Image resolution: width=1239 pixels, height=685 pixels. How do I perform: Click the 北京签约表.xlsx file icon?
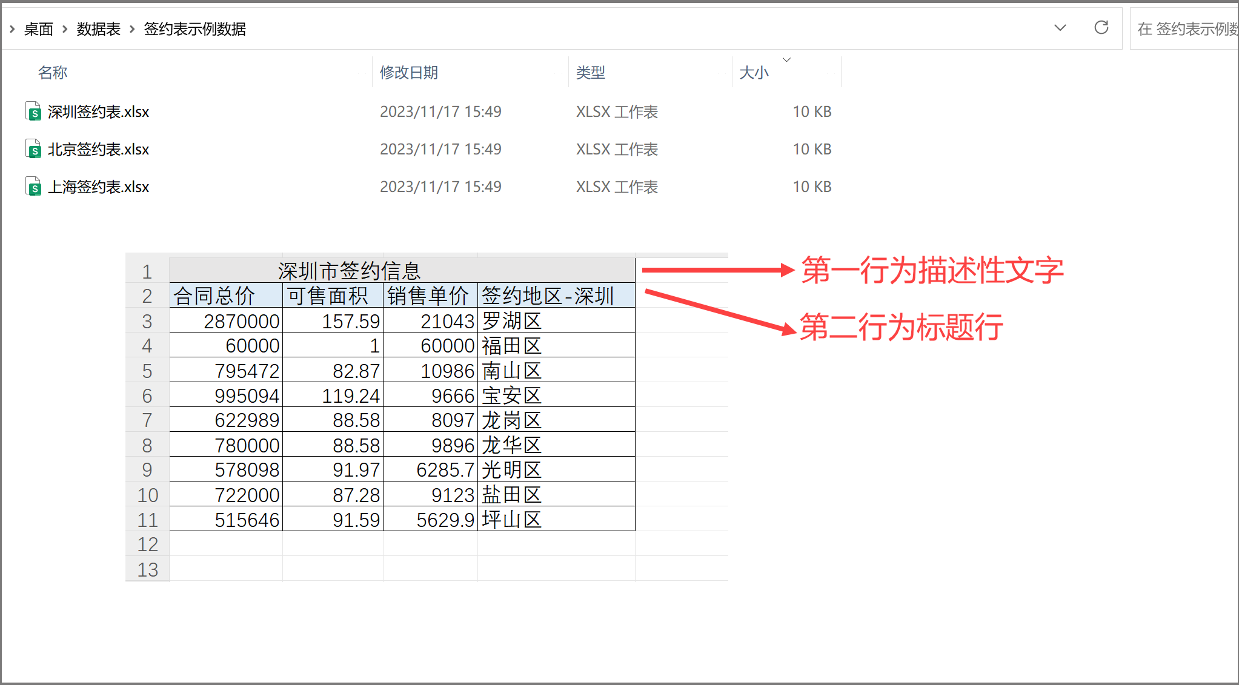33,149
